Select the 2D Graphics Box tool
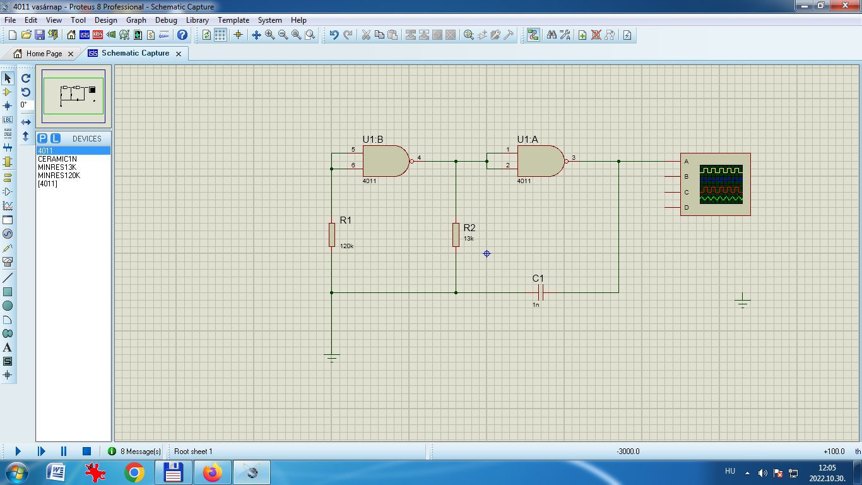This screenshot has height=485, width=862. pos(8,292)
